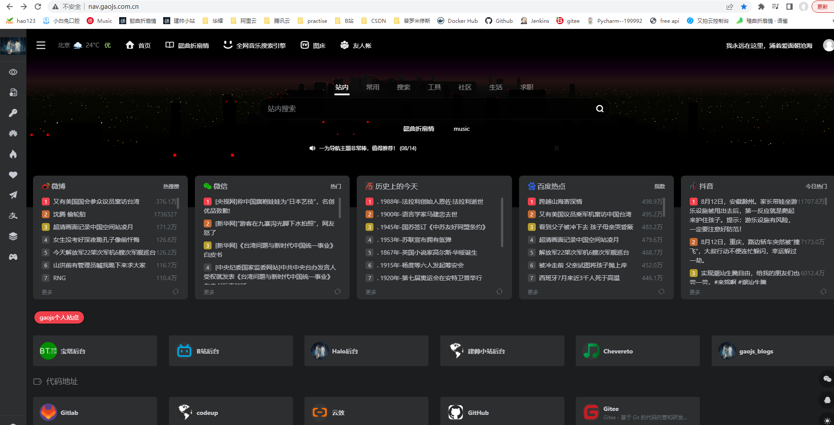Screen dimensions: 834x425
Task: Click the gaojs个人站点 red tag button
Action: 59,317
